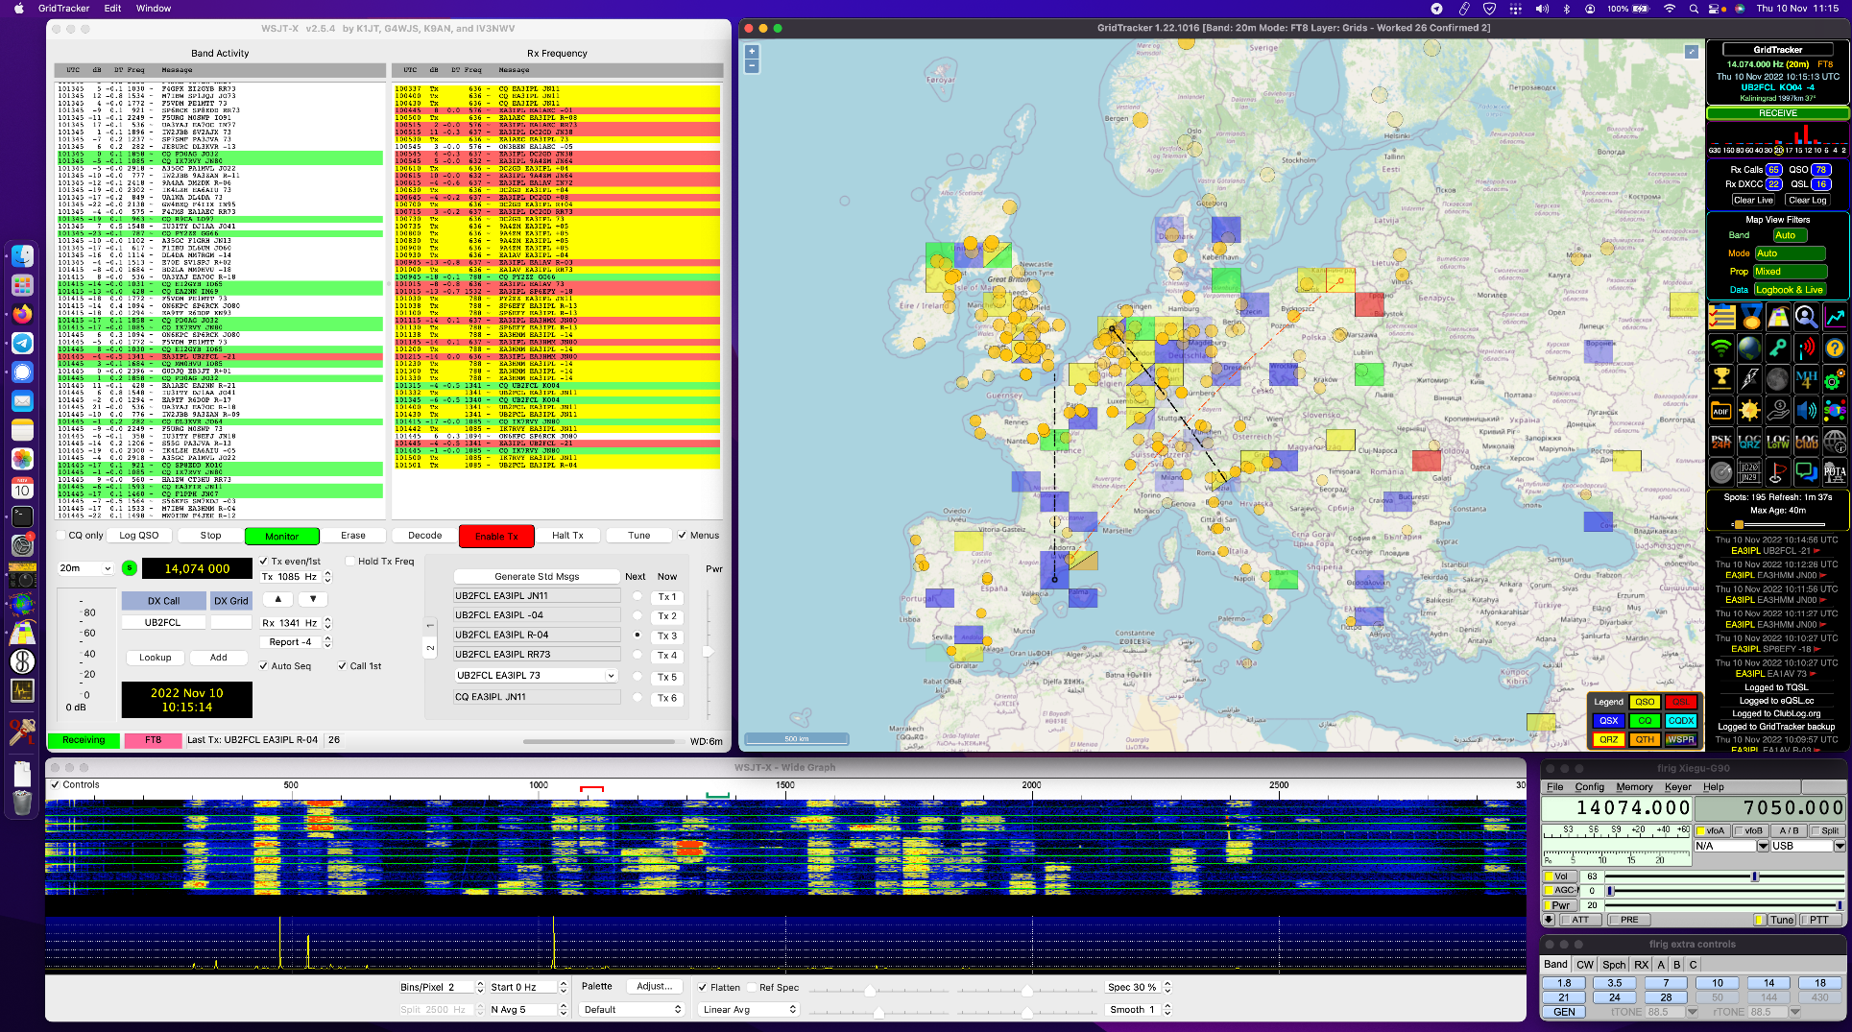Click Clear Live button in GridTracker
The width and height of the screenshot is (1852, 1032).
tap(1753, 201)
